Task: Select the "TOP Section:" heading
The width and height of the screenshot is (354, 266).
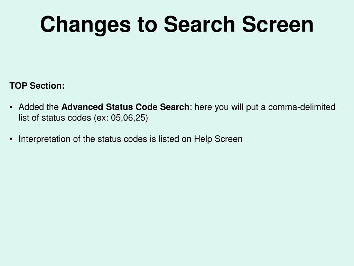Action: [37, 86]
